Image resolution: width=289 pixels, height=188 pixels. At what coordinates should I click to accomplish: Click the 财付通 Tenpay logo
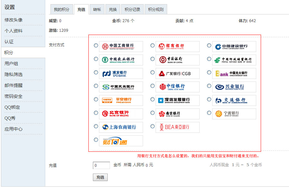pos(121,141)
